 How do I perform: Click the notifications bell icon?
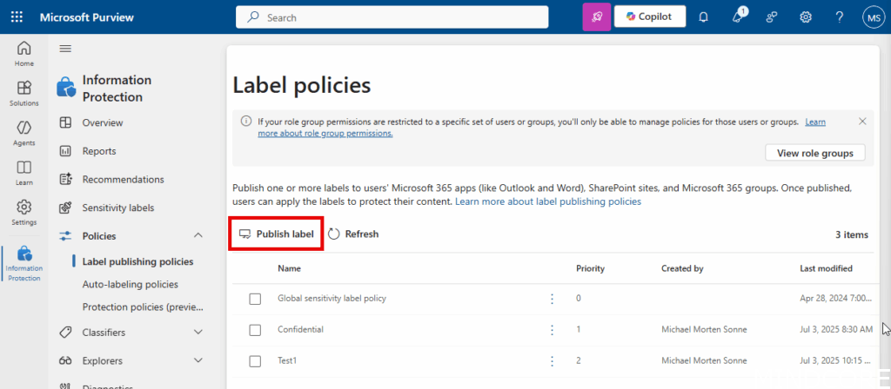coord(703,16)
